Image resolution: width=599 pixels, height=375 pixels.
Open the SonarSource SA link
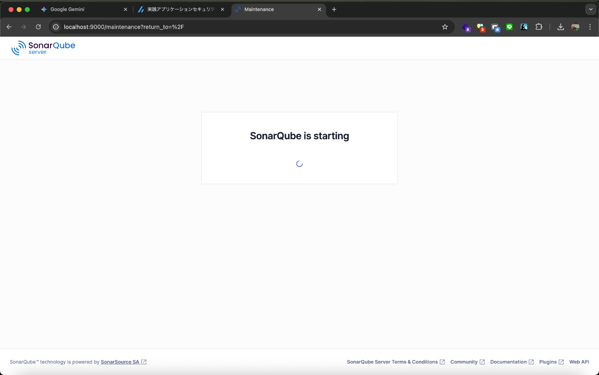[124, 362]
